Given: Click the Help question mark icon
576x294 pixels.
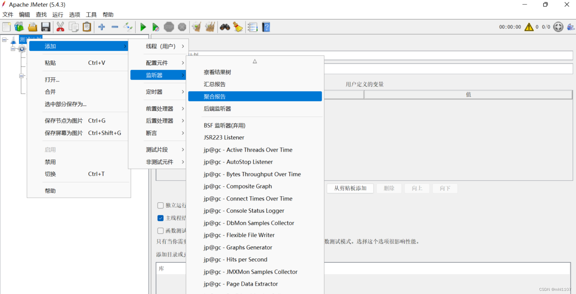Looking at the screenshot, I should [266, 27].
